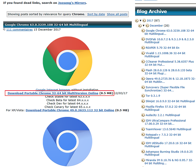This screenshot has height=167, width=196.
Task: Click the bullet icon beside Vivaldi entry
Action: pyautogui.click(x=143, y=53)
